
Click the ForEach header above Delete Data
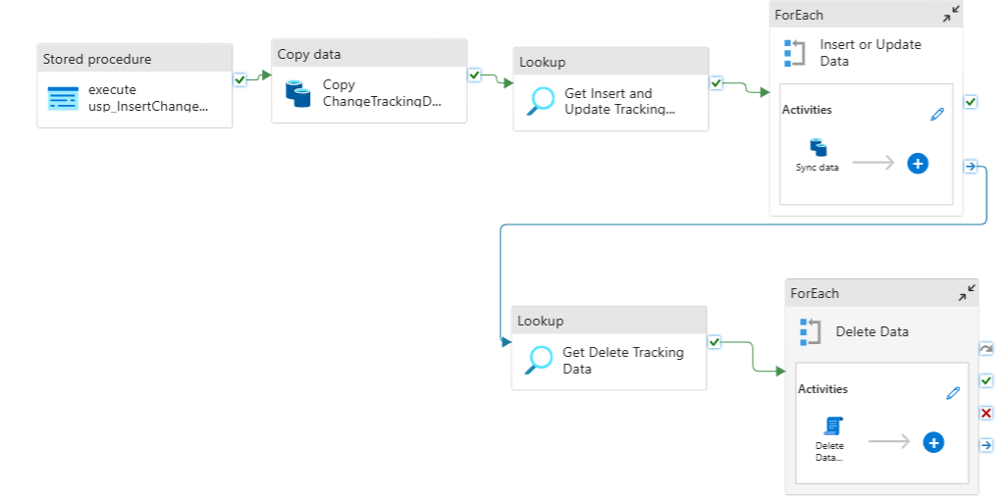point(881,293)
